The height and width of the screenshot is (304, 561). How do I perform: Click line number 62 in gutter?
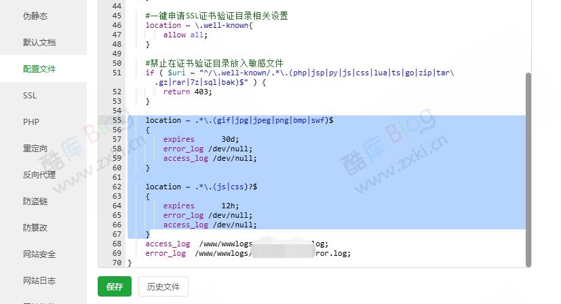pyautogui.click(x=117, y=187)
